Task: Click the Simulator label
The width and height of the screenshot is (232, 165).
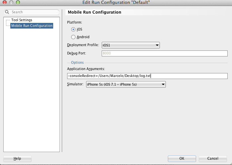Action: [75, 84]
